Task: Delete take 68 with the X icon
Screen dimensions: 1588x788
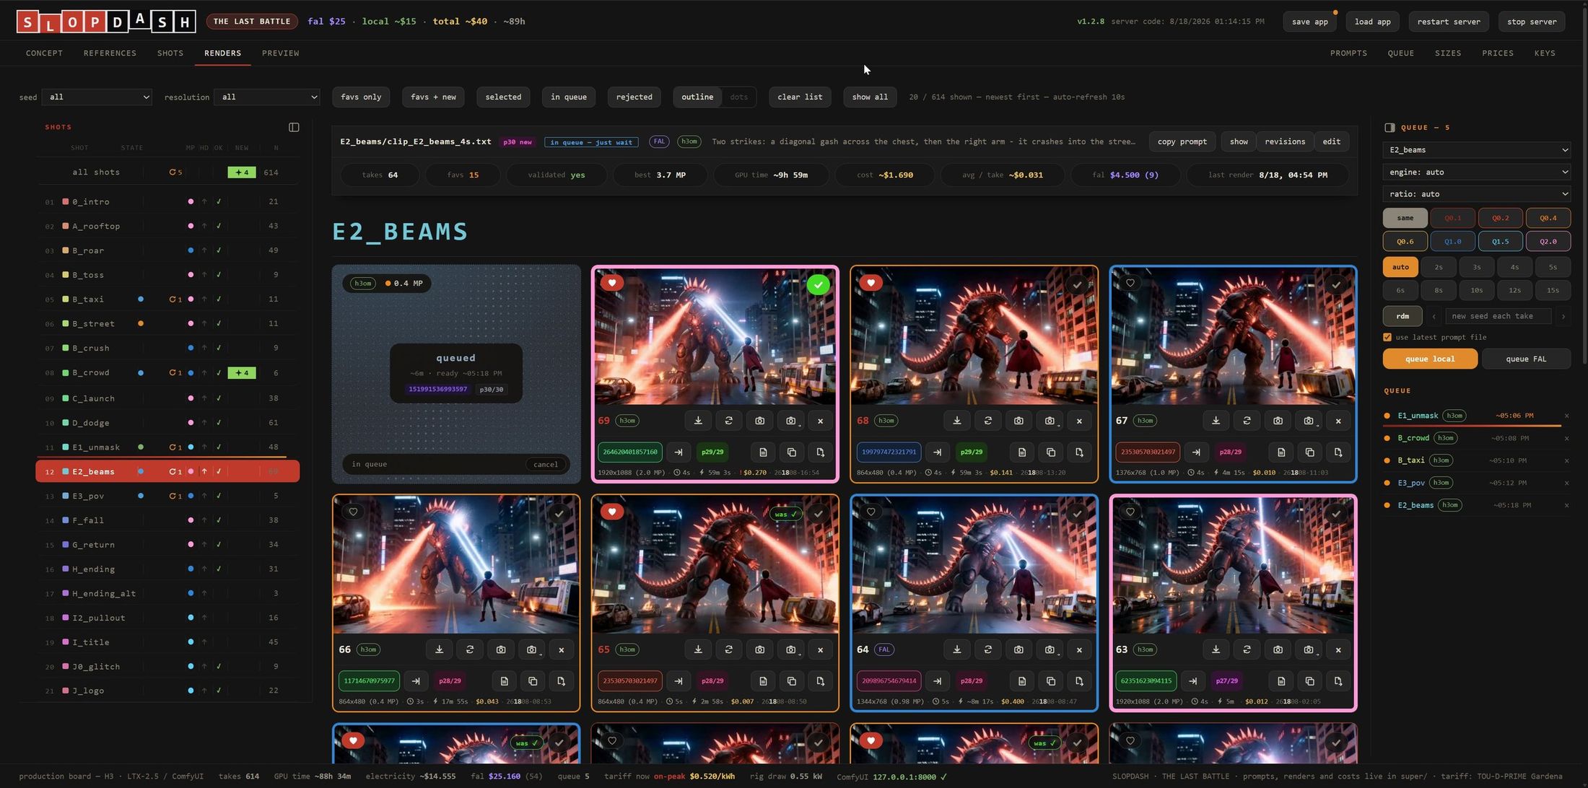Action: 1080,421
